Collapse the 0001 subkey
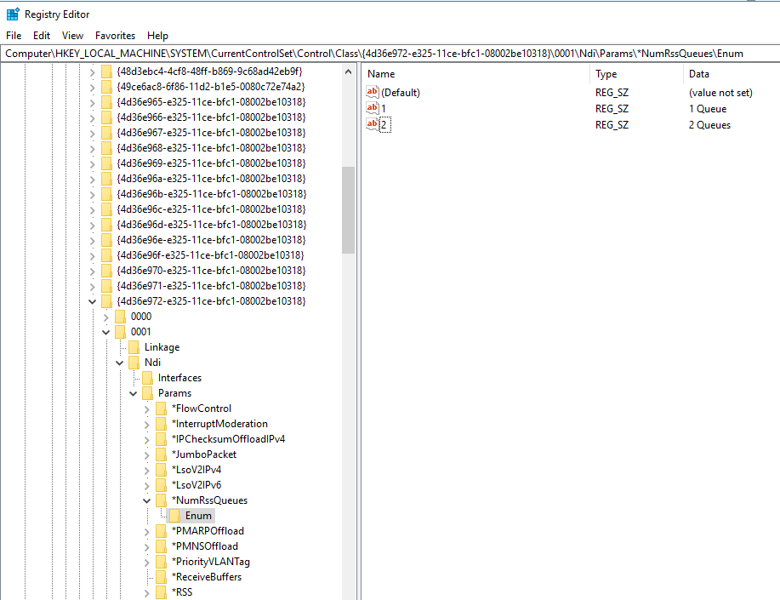The image size is (780, 600). (x=106, y=332)
